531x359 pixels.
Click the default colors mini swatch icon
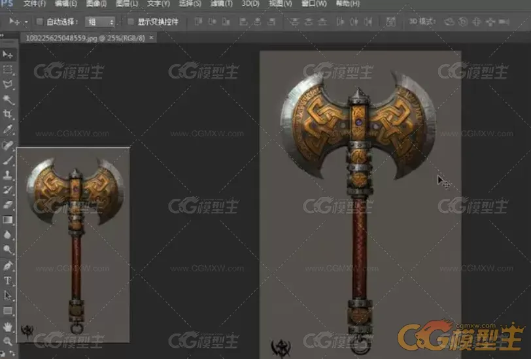coord(3,354)
